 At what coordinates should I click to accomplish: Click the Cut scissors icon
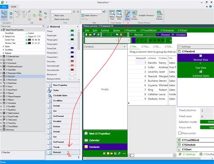[x=40, y=12]
